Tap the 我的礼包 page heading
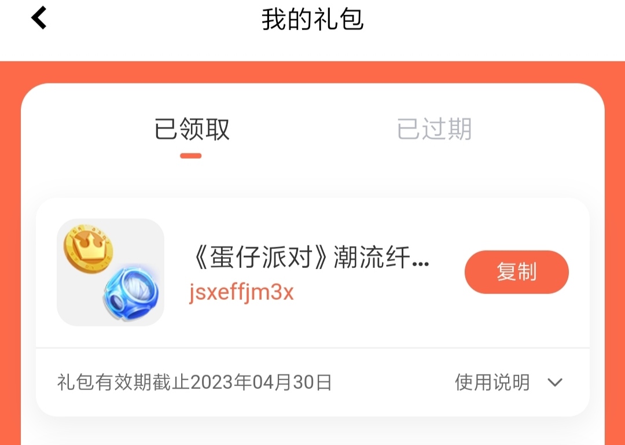This screenshot has height=445, width=625. click(x=312, y=19)
